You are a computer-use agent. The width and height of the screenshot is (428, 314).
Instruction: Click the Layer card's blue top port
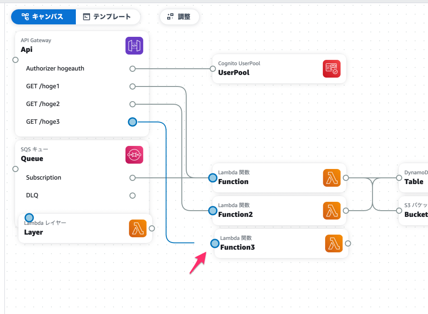(29, 218)
